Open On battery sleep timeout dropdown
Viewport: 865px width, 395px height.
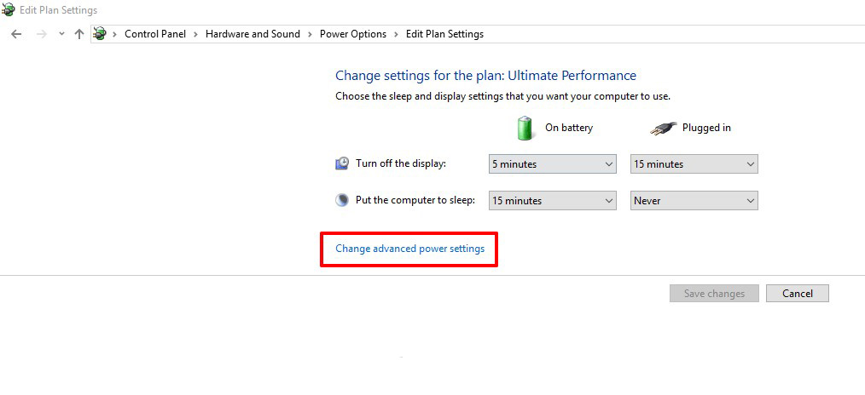[552, 201]
